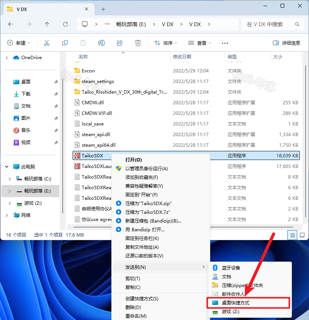
Task: Expand the 畅玩部落 (C:) drive node
Action: (10, 179)
